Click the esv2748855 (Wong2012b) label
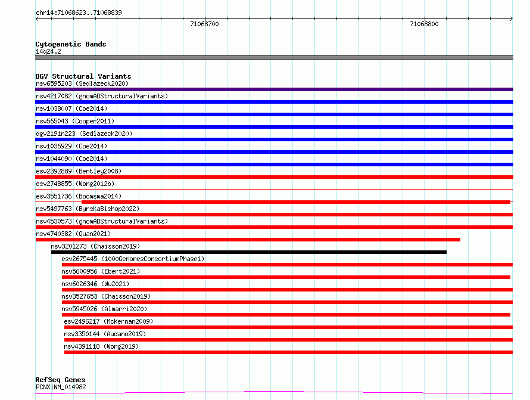Image resolution: width=530 pixels, height=400 pixels. point(75,184)
